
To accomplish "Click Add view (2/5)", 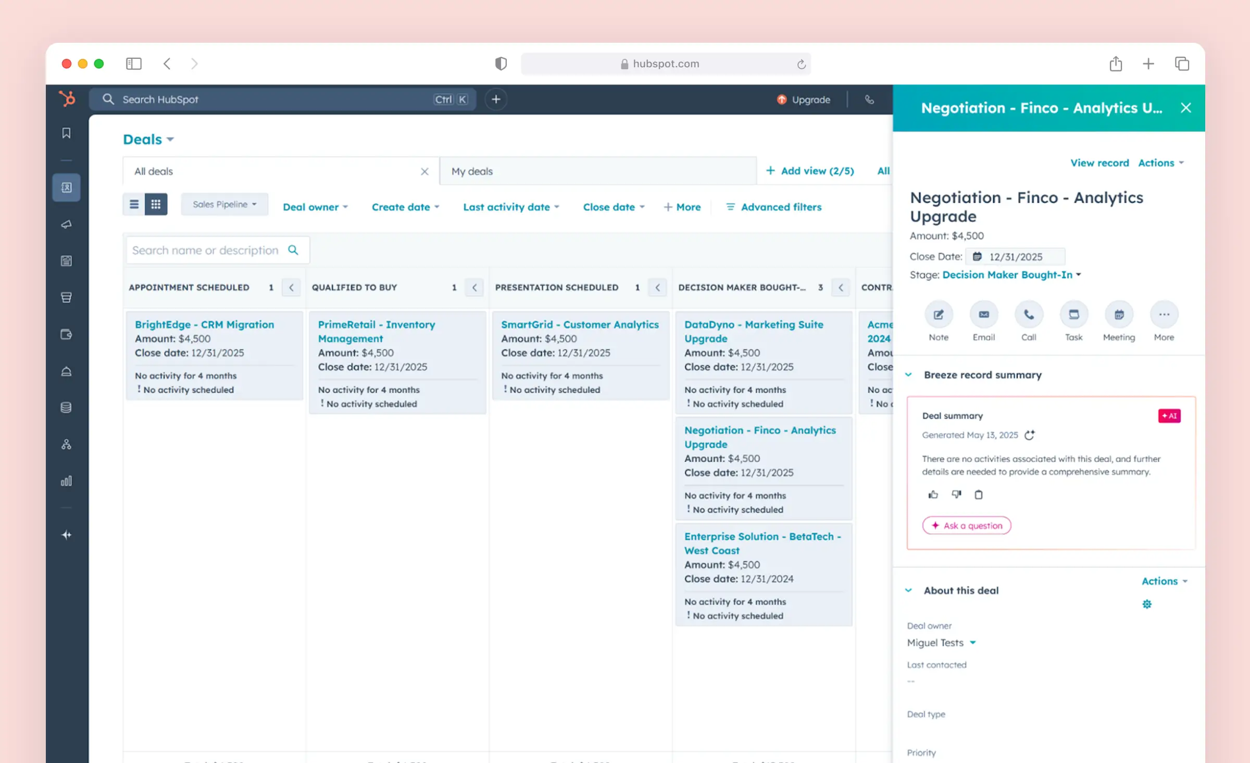I will click(x=810, y=171).
